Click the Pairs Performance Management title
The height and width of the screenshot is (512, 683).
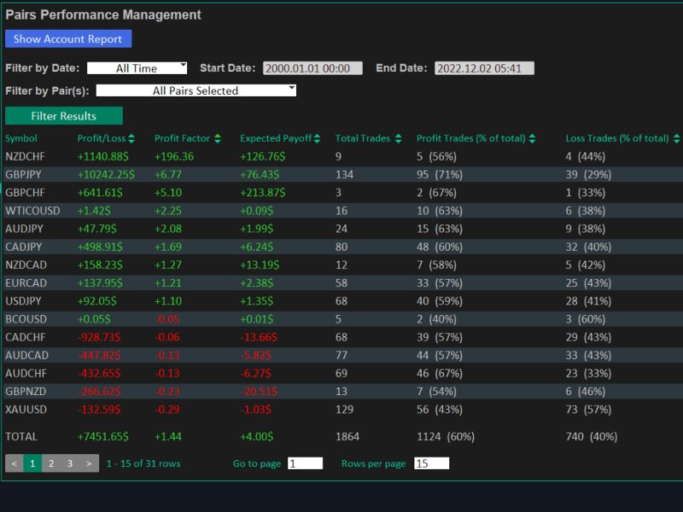click(x=103, y=15)
